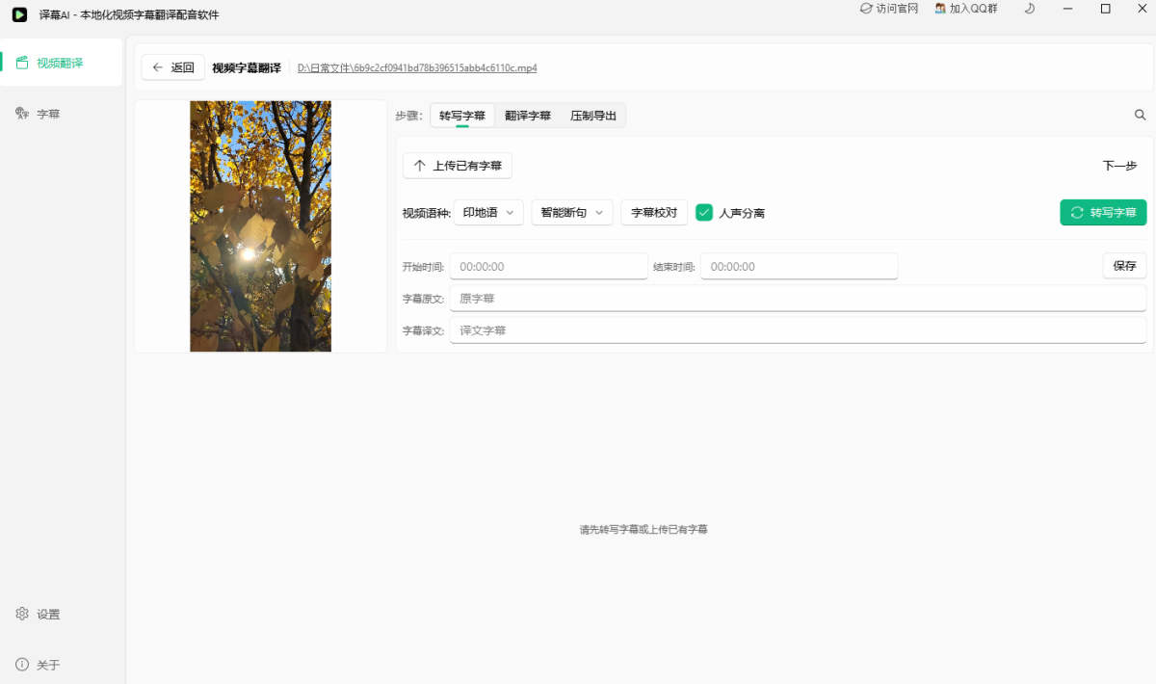Open 关于 about page
Image resolution: width=1156 pixels, height=684 pixels.
tap(62, 665)
